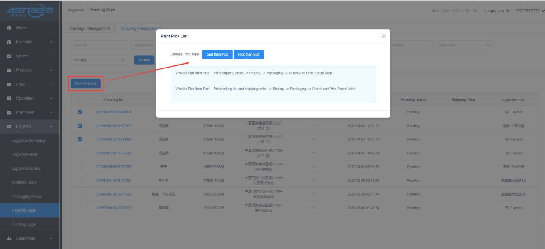The width and height of the screenshot is (545, 249).
Task: Click the Inventory sidebar icon
Action: tap(9, 42)
